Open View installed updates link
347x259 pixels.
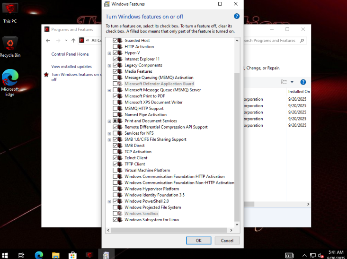click(x=71, y=67)
